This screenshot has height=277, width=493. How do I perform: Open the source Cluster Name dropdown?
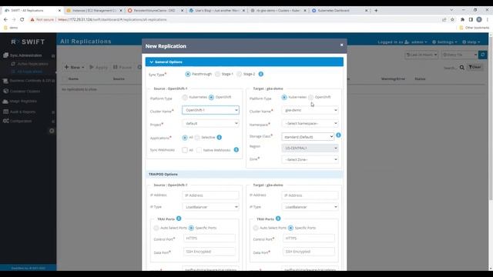[x=210, y=110]
